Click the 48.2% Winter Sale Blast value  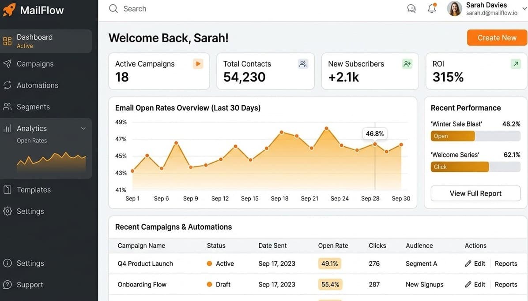point(511,124)
